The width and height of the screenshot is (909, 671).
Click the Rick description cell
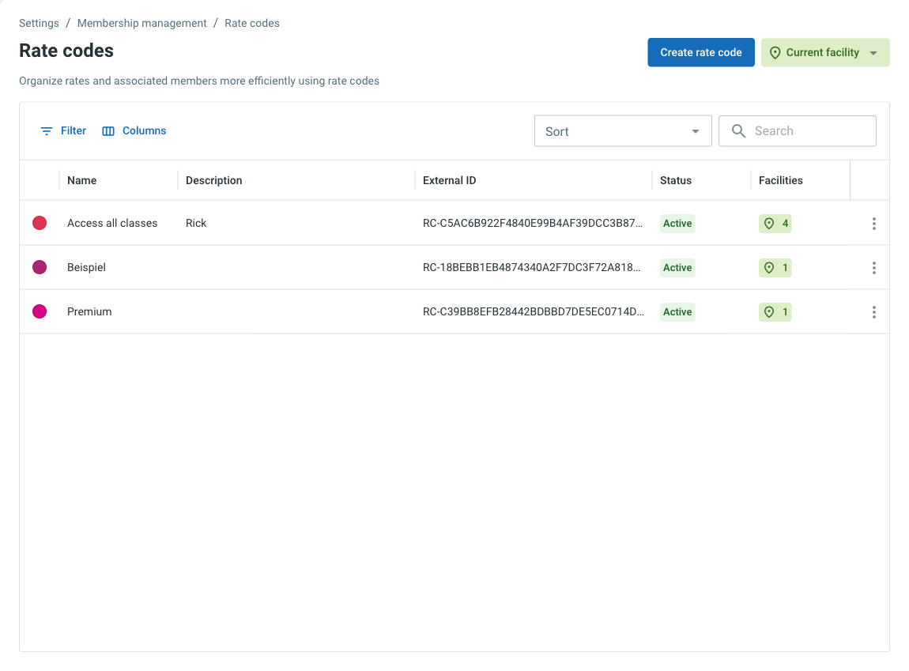pos(196,223)
